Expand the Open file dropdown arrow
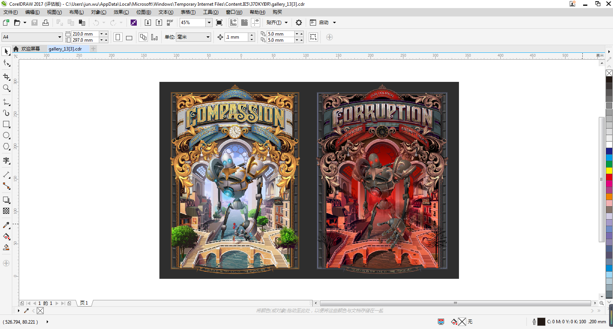 [25, 23]
